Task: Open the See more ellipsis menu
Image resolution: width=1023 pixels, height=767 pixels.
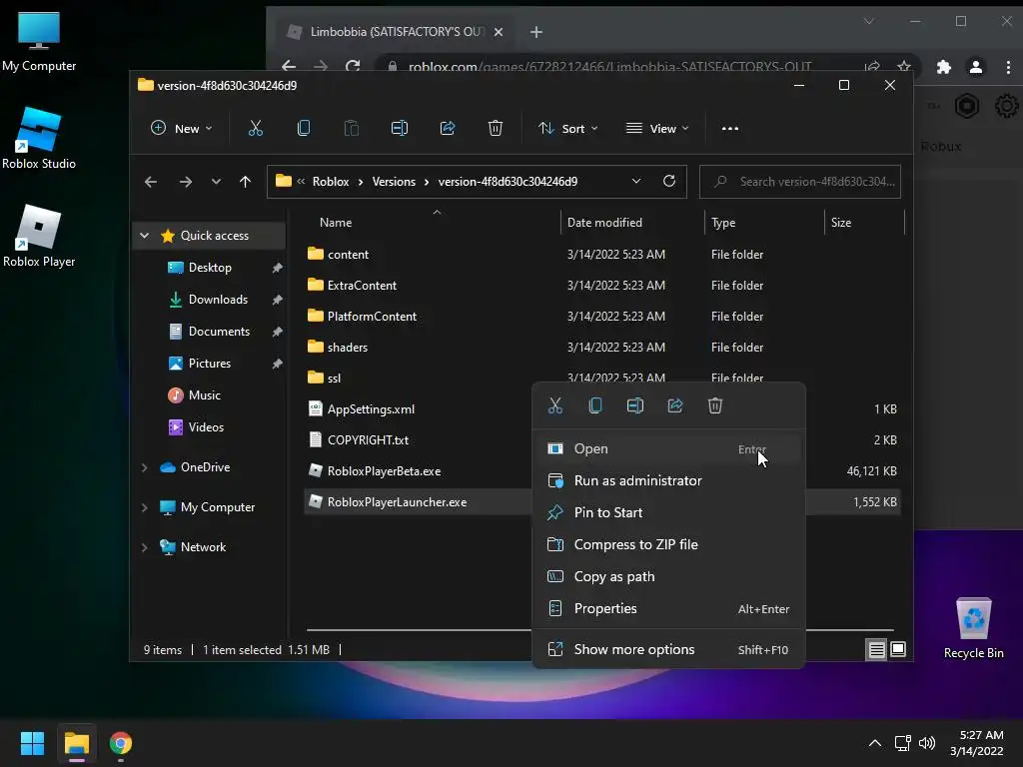Action: click(x=730, y=129)
